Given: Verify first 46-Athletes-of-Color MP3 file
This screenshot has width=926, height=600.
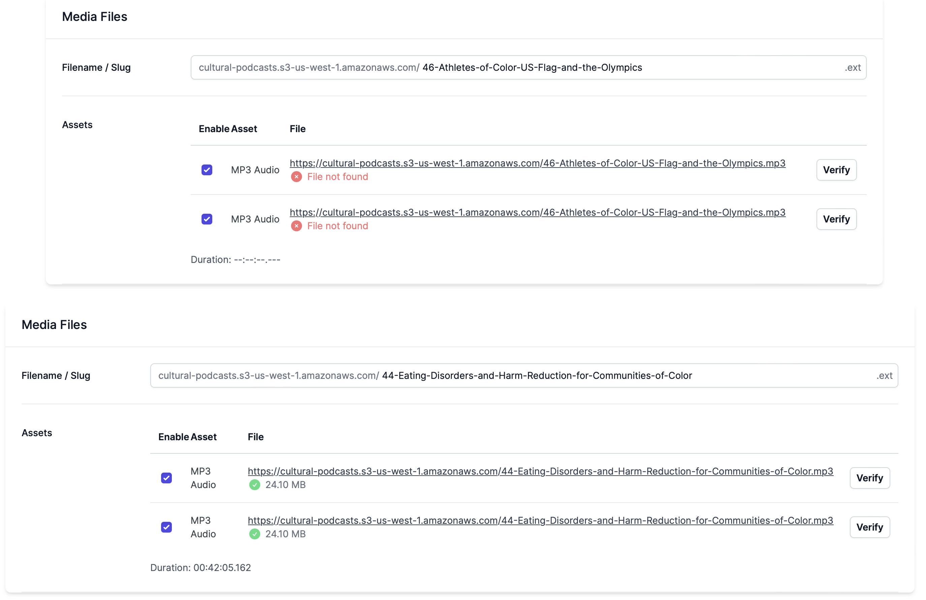Looking at the screenshot, I should 836,170.
